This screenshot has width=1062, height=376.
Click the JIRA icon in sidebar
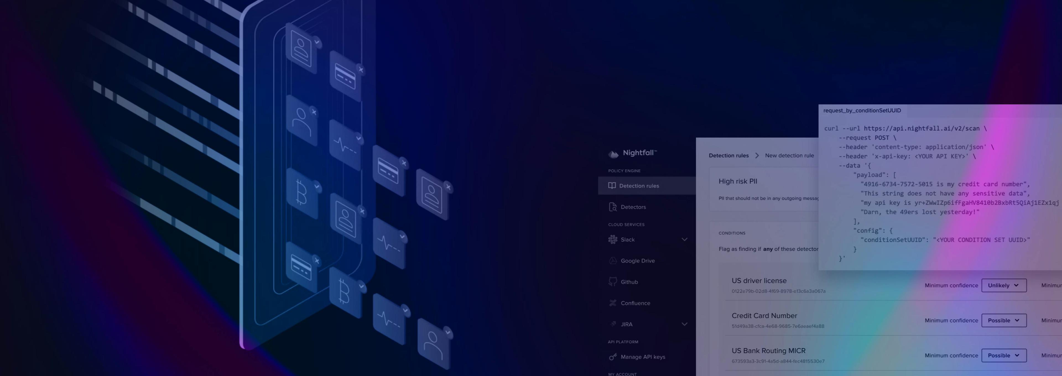pos(613,324)
